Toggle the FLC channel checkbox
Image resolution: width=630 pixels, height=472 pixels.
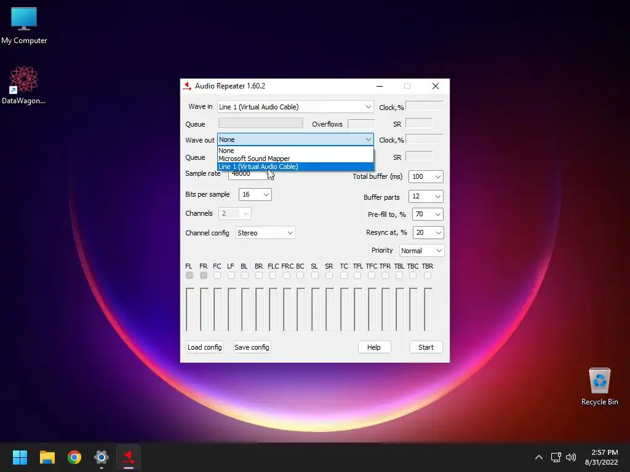pyautogui.click(x=273, y=275)
